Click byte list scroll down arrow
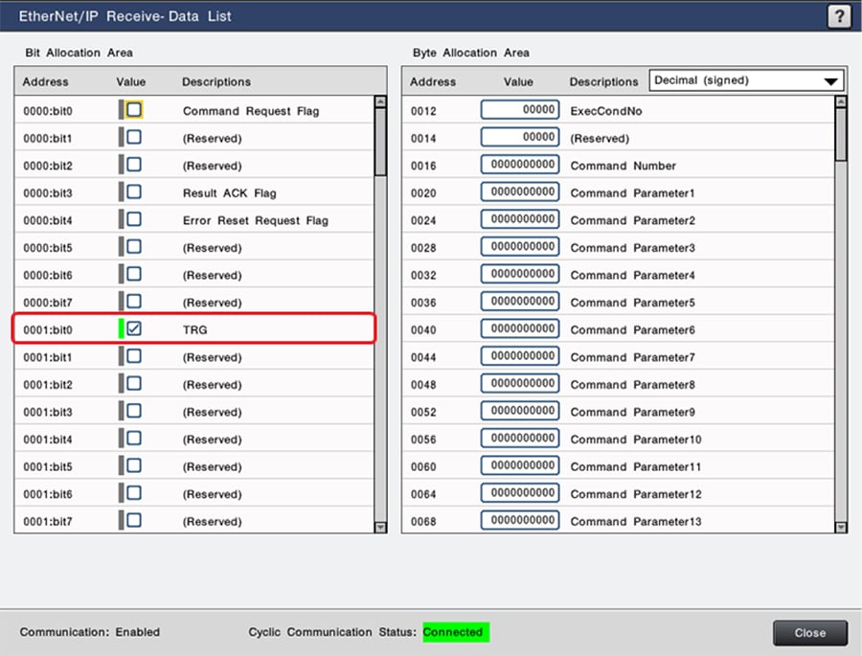 tap(841, 527)
